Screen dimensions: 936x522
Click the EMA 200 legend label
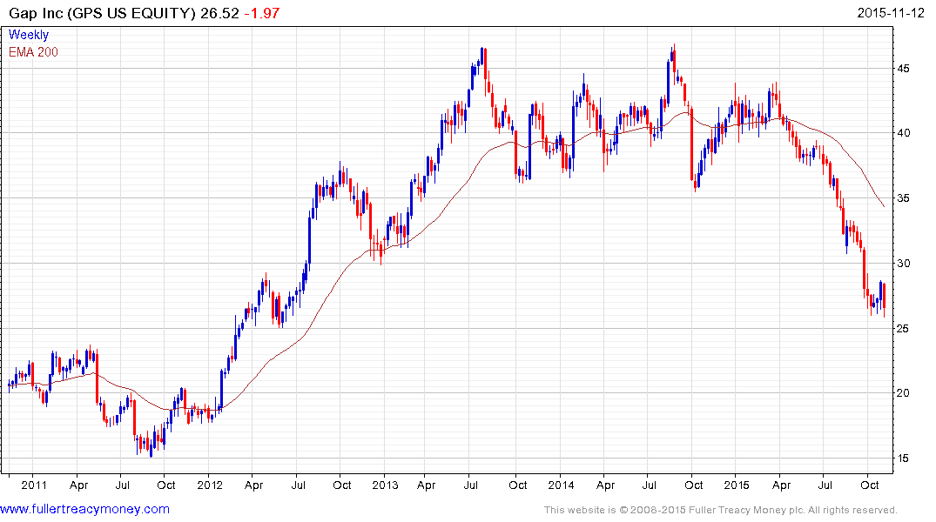(33, 52)
